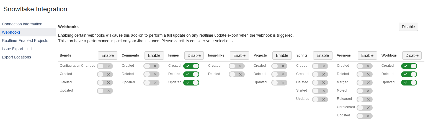Toggle Versions Merged webhook

[365, 83]
